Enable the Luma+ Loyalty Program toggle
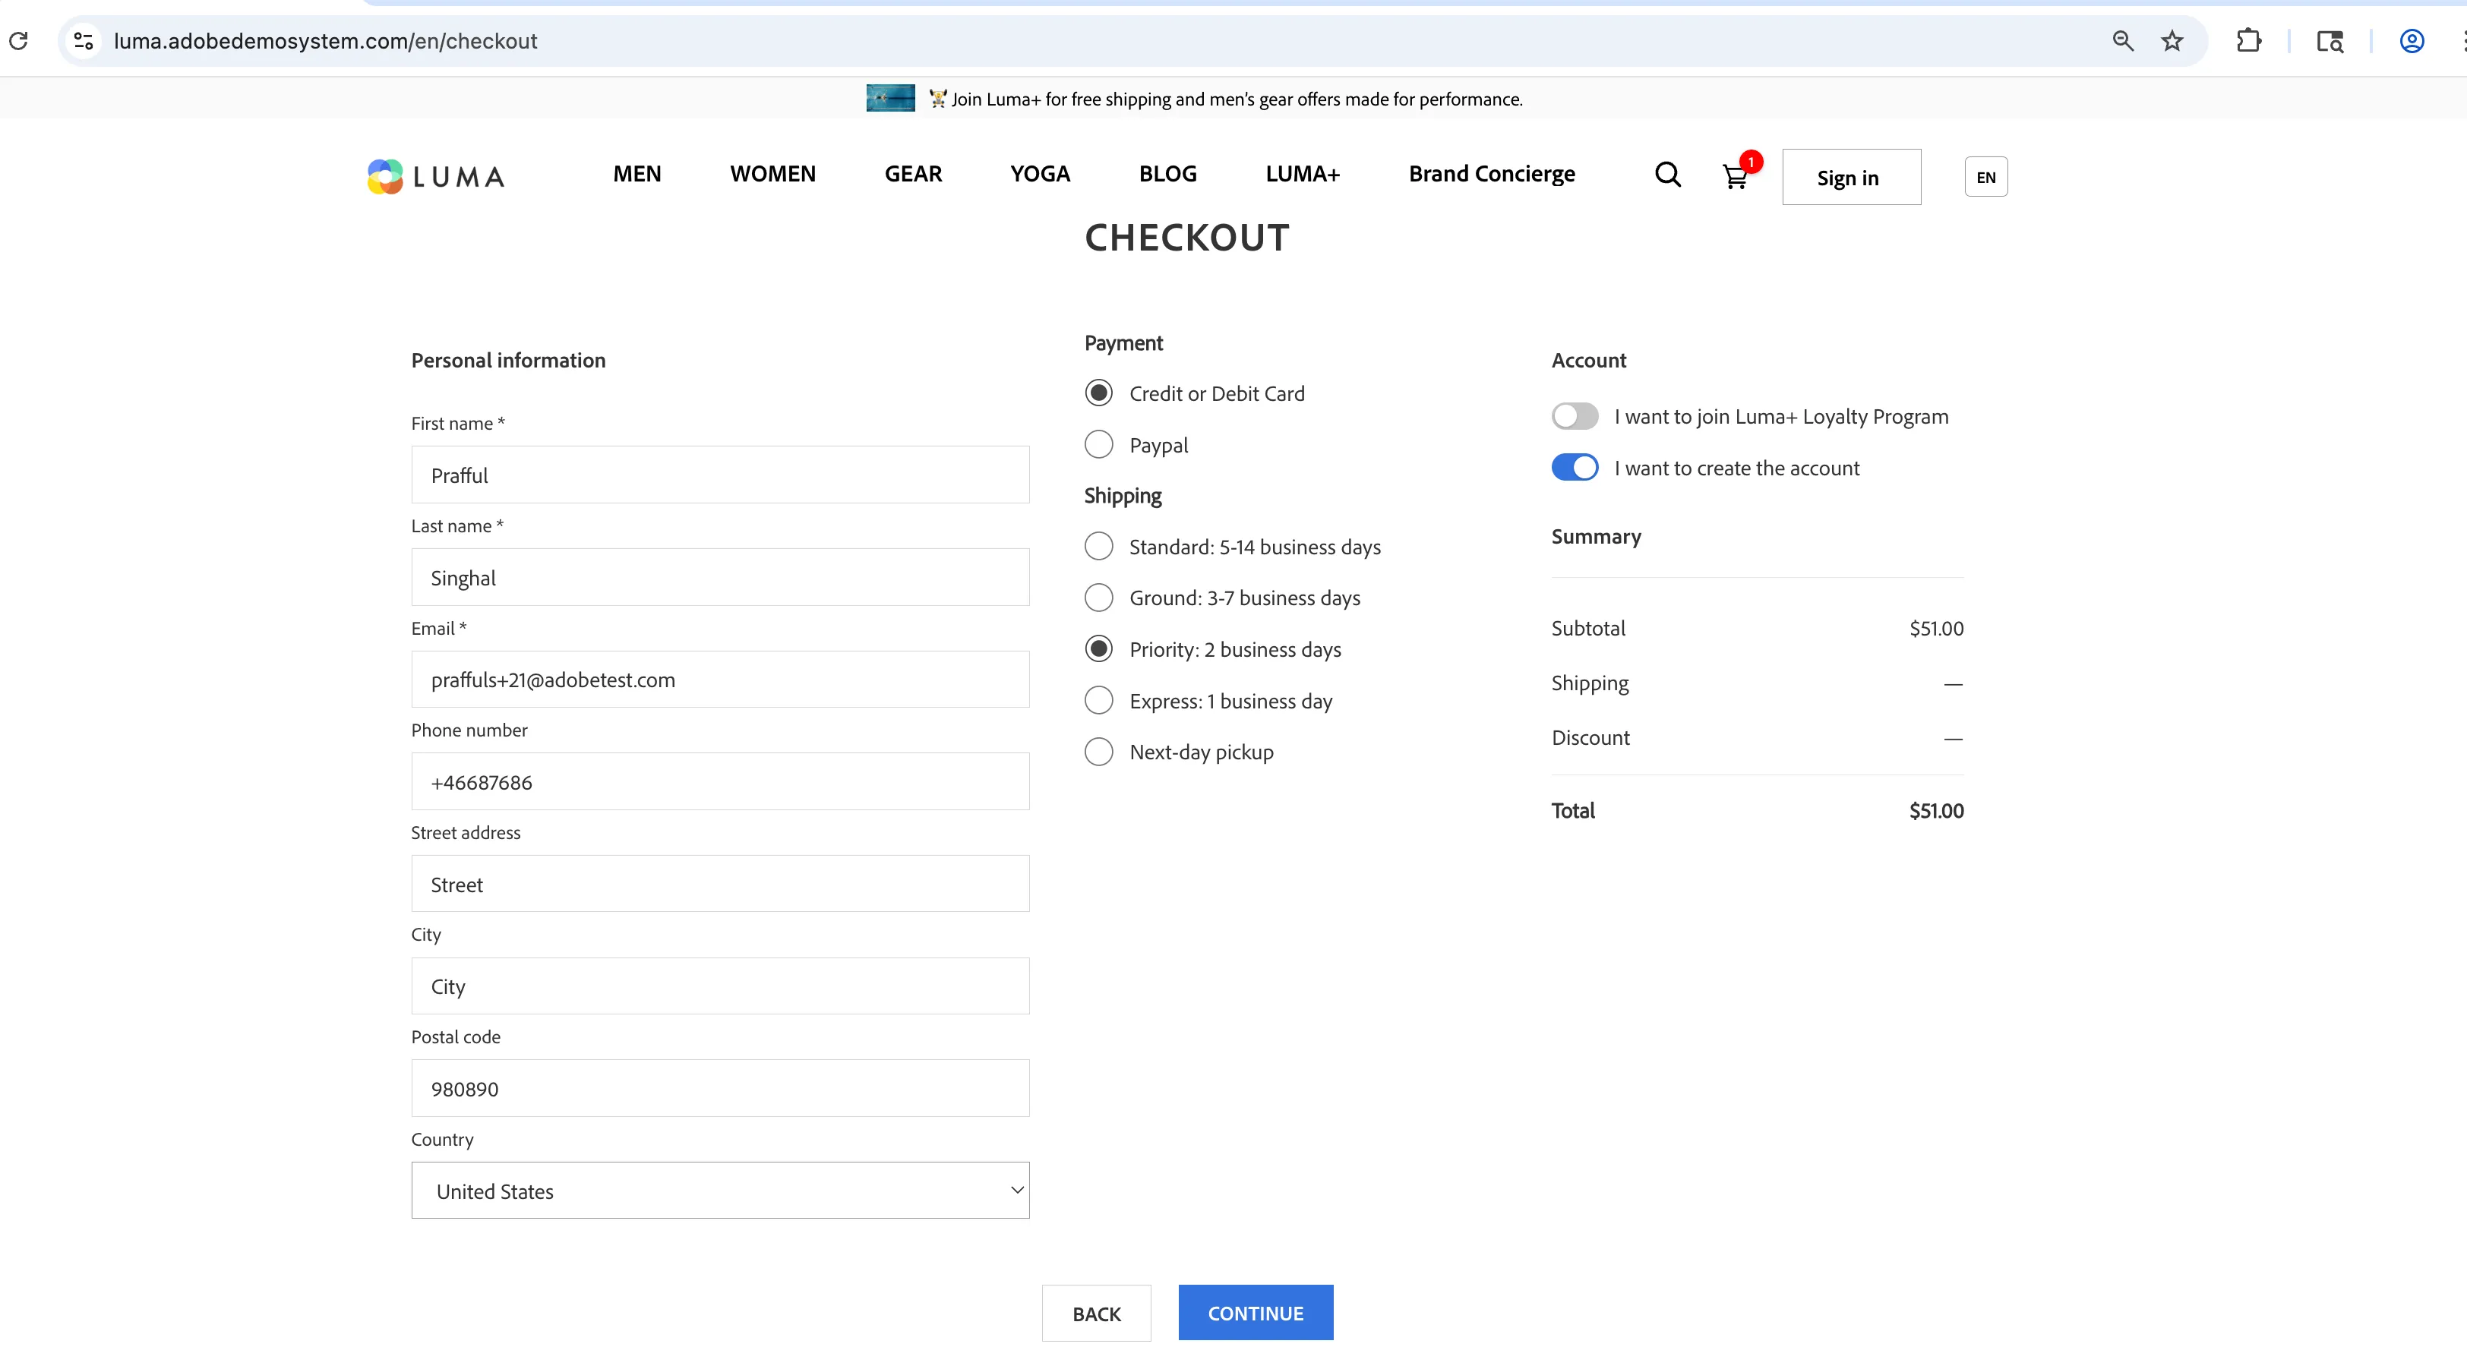Image resolution: width=2467 pixels, height=1347 pixels. point(1575,415)
